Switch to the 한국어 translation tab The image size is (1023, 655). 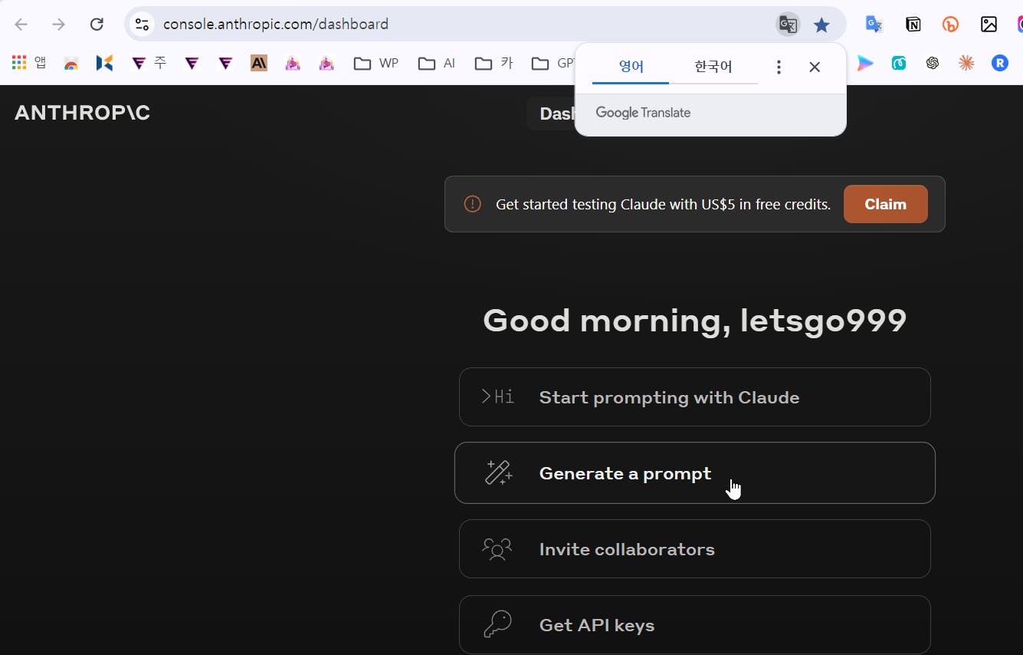(x=713, y=67)
